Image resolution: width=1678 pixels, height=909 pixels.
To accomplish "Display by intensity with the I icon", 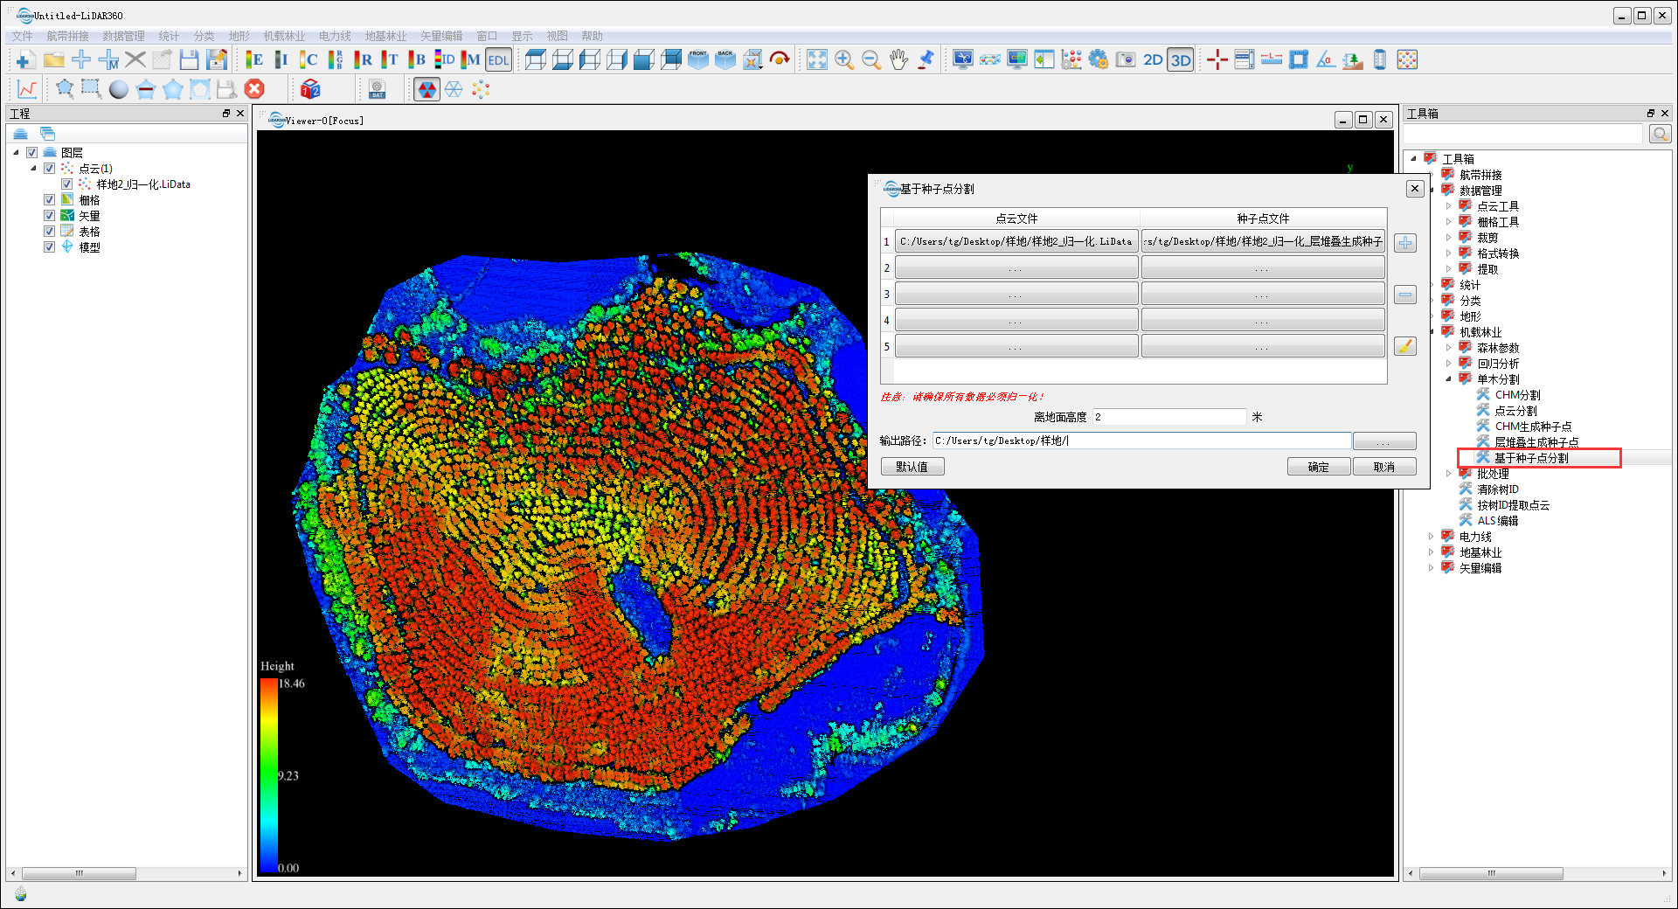I will [x=281, y=59].
